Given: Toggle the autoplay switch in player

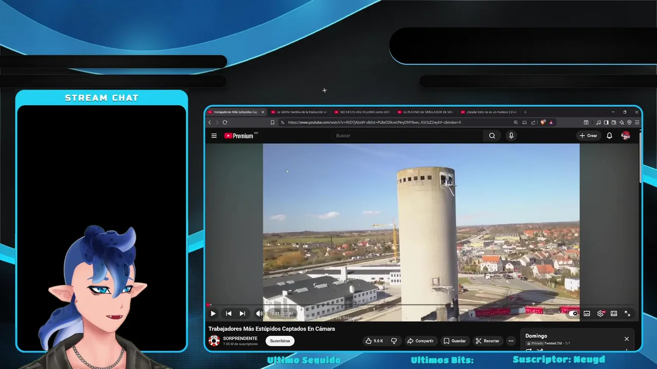Looking at the screenshot, I should 572,314.
